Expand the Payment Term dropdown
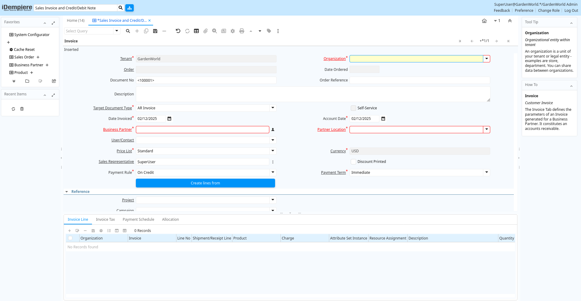Viewport: 581px width, 301px height. click(487, 173)
